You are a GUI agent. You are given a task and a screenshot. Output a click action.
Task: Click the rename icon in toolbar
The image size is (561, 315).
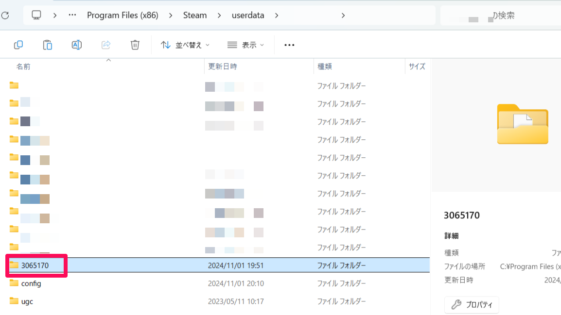tap(76, 45)
